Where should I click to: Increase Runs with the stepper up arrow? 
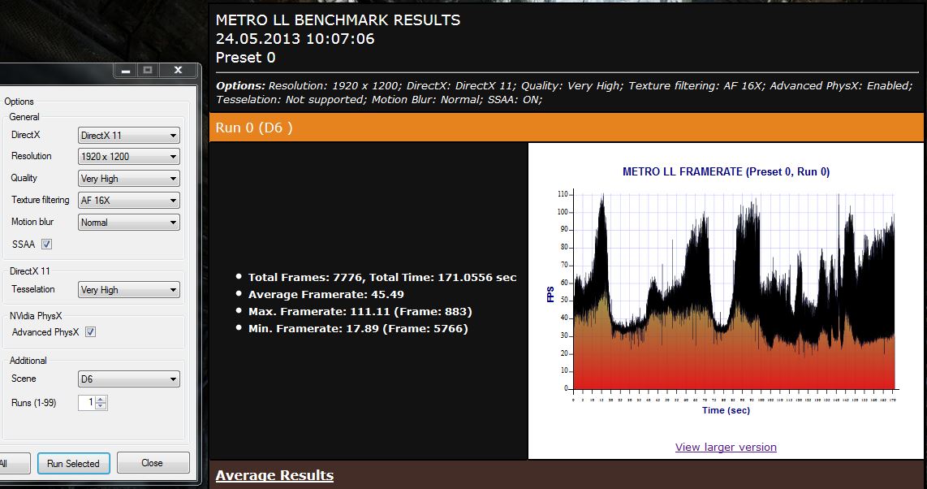pos(101,399)
